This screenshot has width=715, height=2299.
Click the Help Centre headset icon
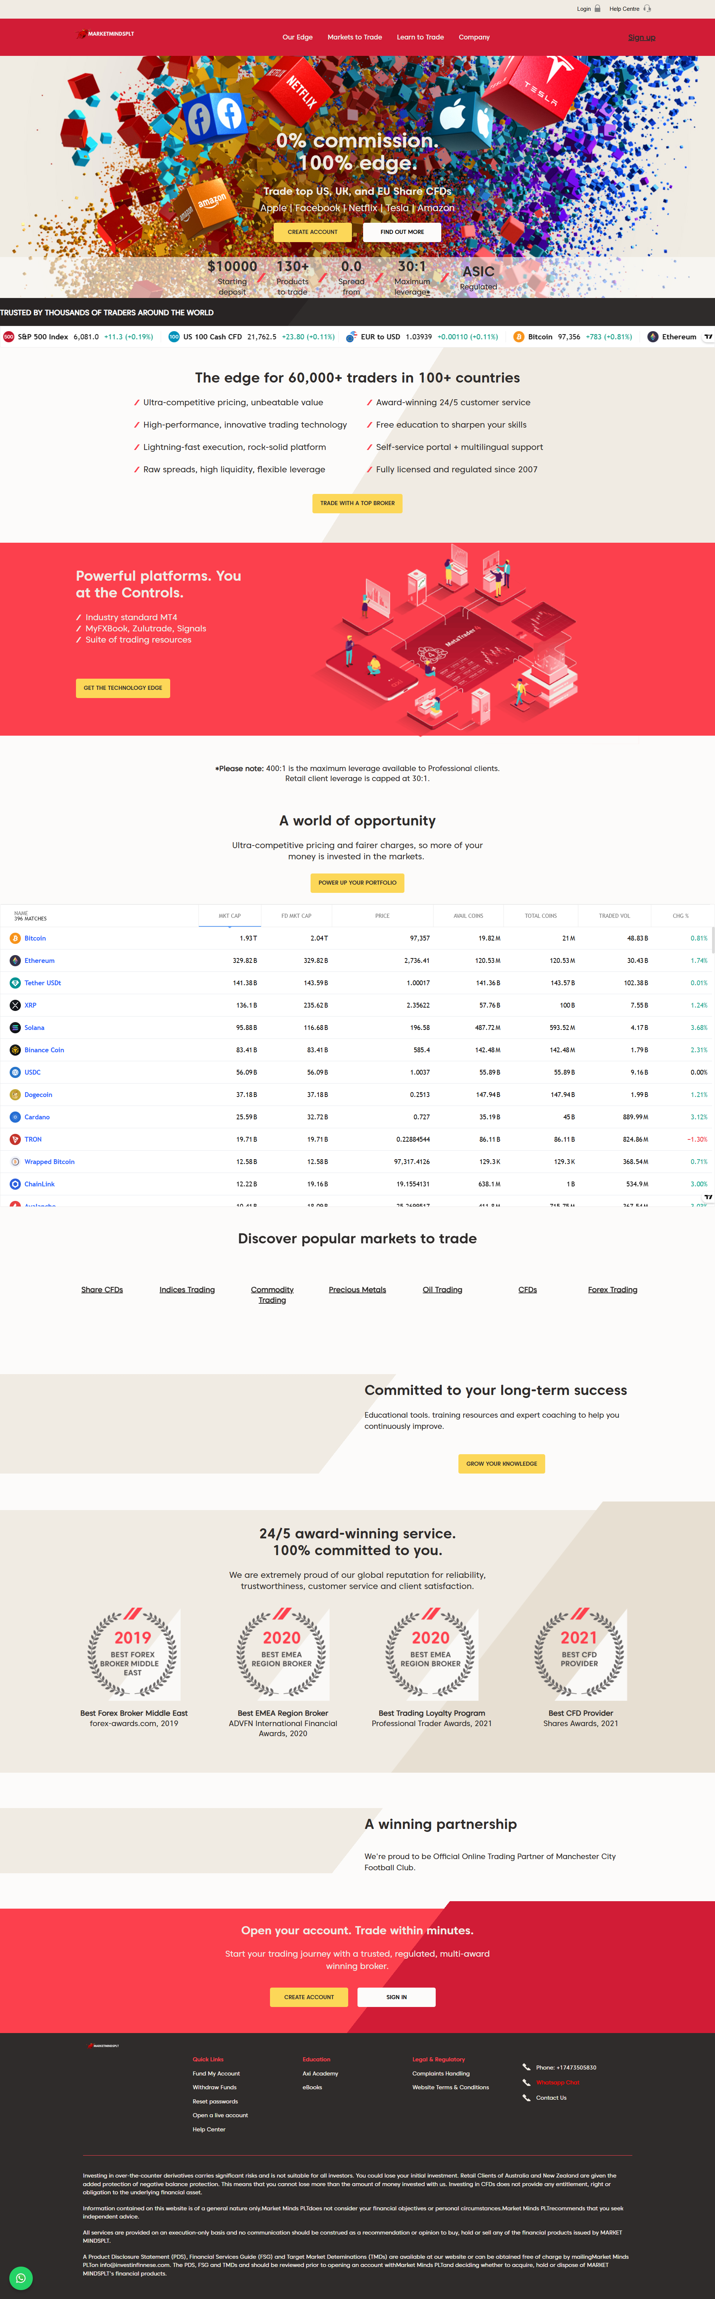(x=647, y=9)
